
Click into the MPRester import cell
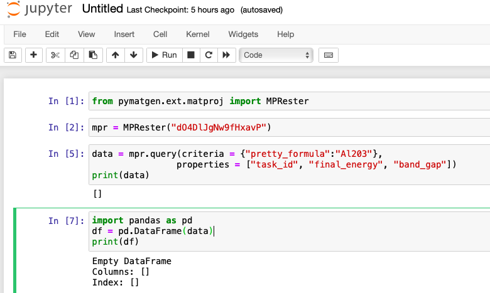click(x=290, y=101)
